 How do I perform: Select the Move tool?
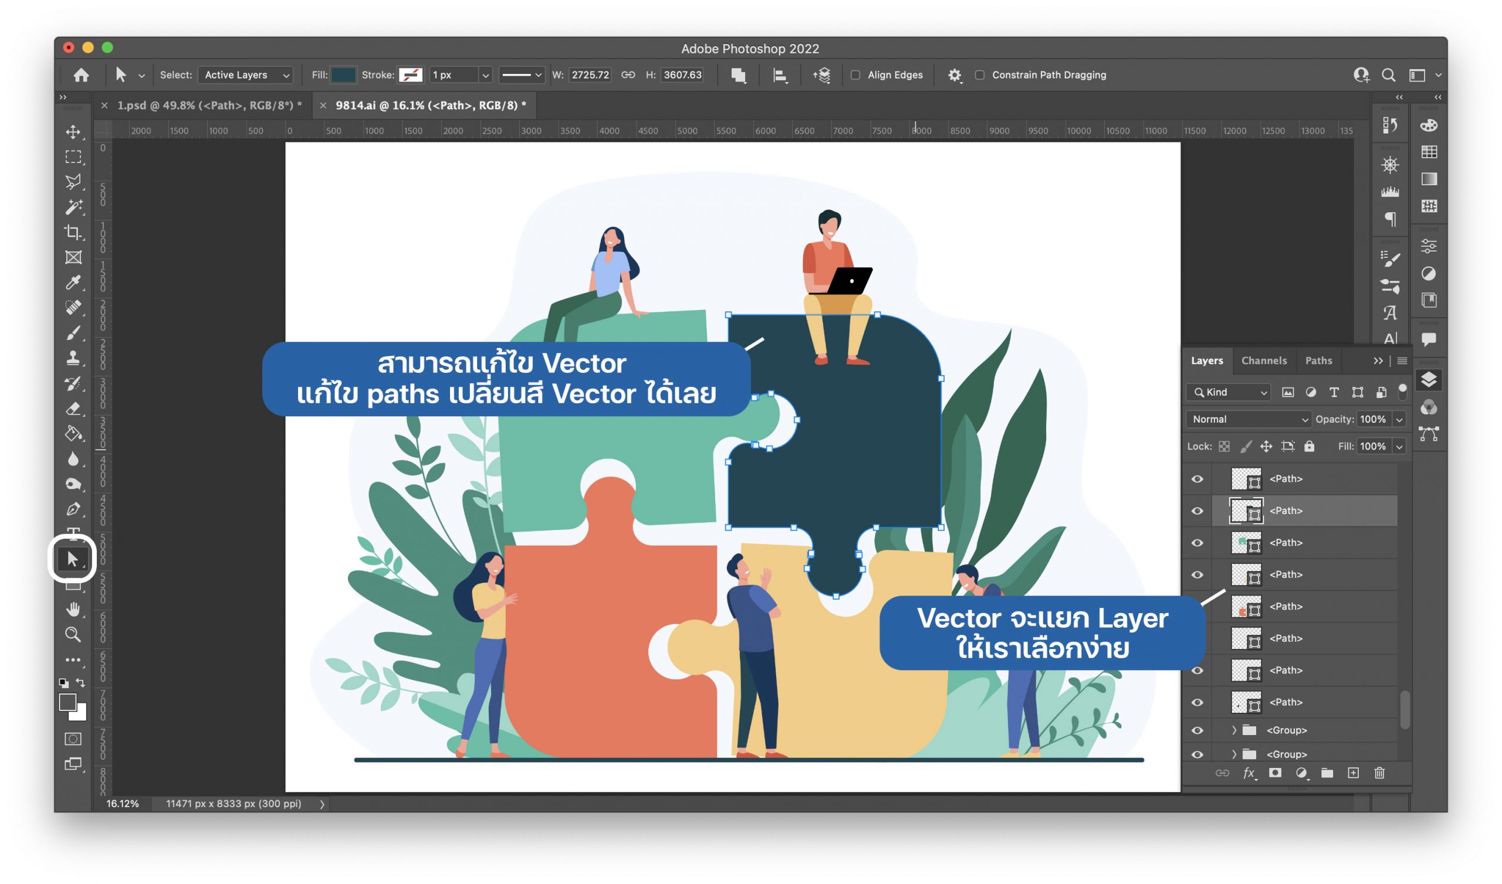73,132
